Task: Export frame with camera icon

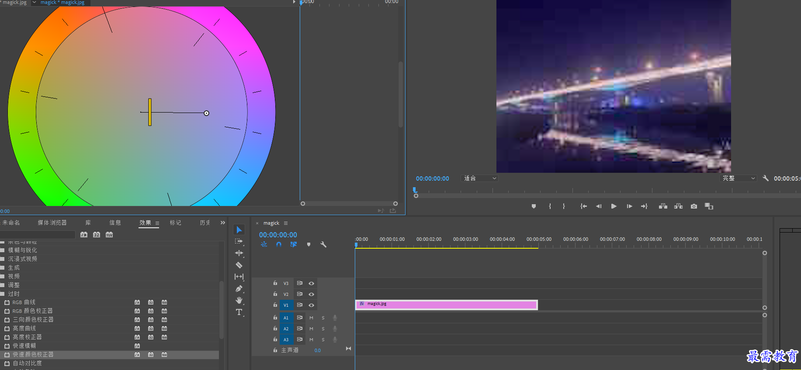Action: coord(694,206)
